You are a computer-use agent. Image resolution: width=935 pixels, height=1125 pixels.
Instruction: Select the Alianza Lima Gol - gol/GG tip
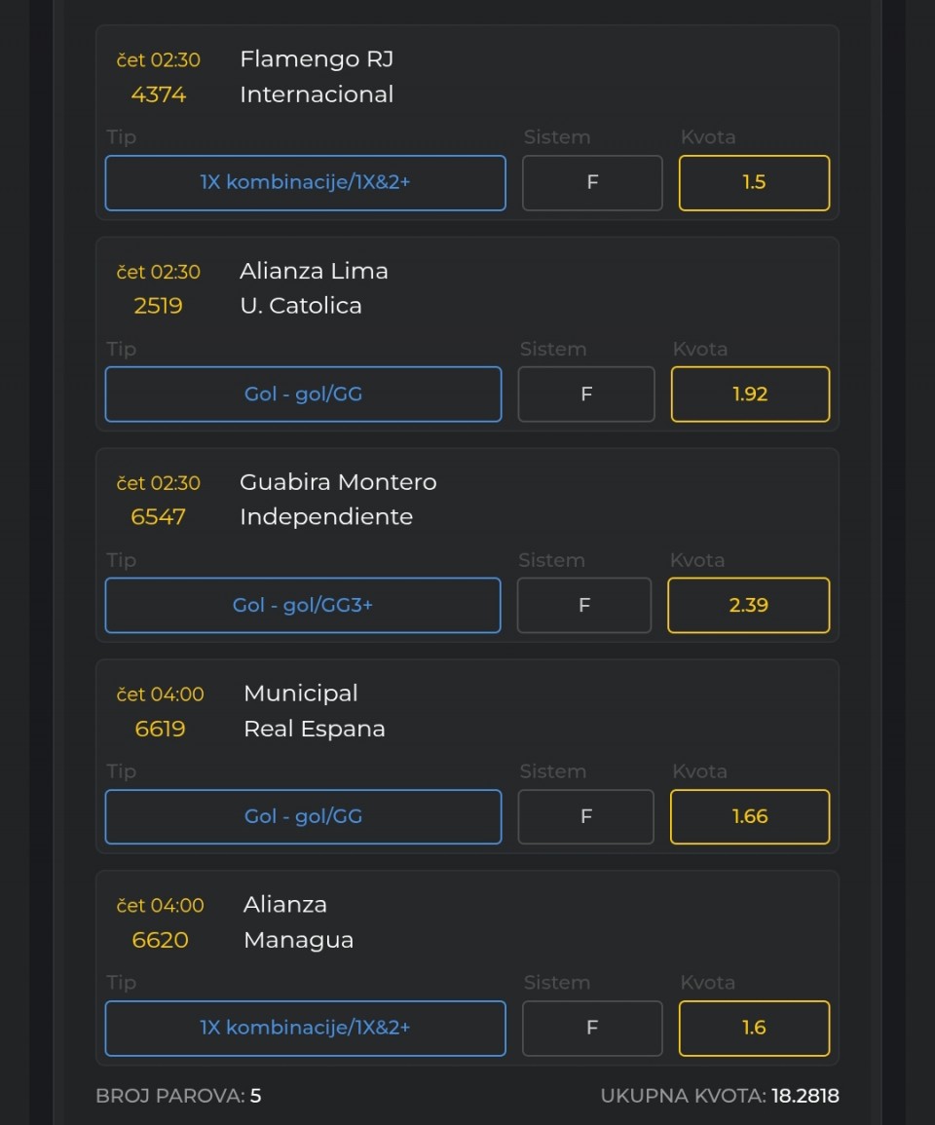coord(303,394)
